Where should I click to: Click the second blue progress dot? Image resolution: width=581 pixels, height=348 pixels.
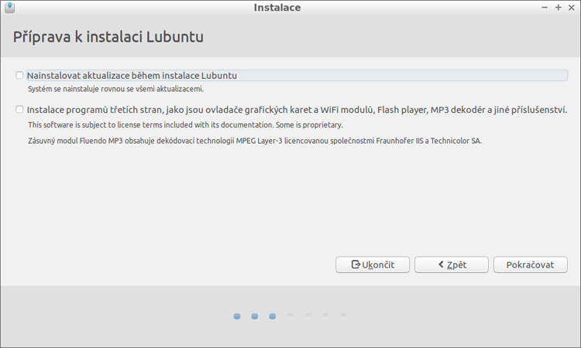[255, 316]
